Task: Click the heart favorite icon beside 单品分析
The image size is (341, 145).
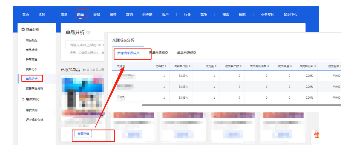Action: point(88,33)
